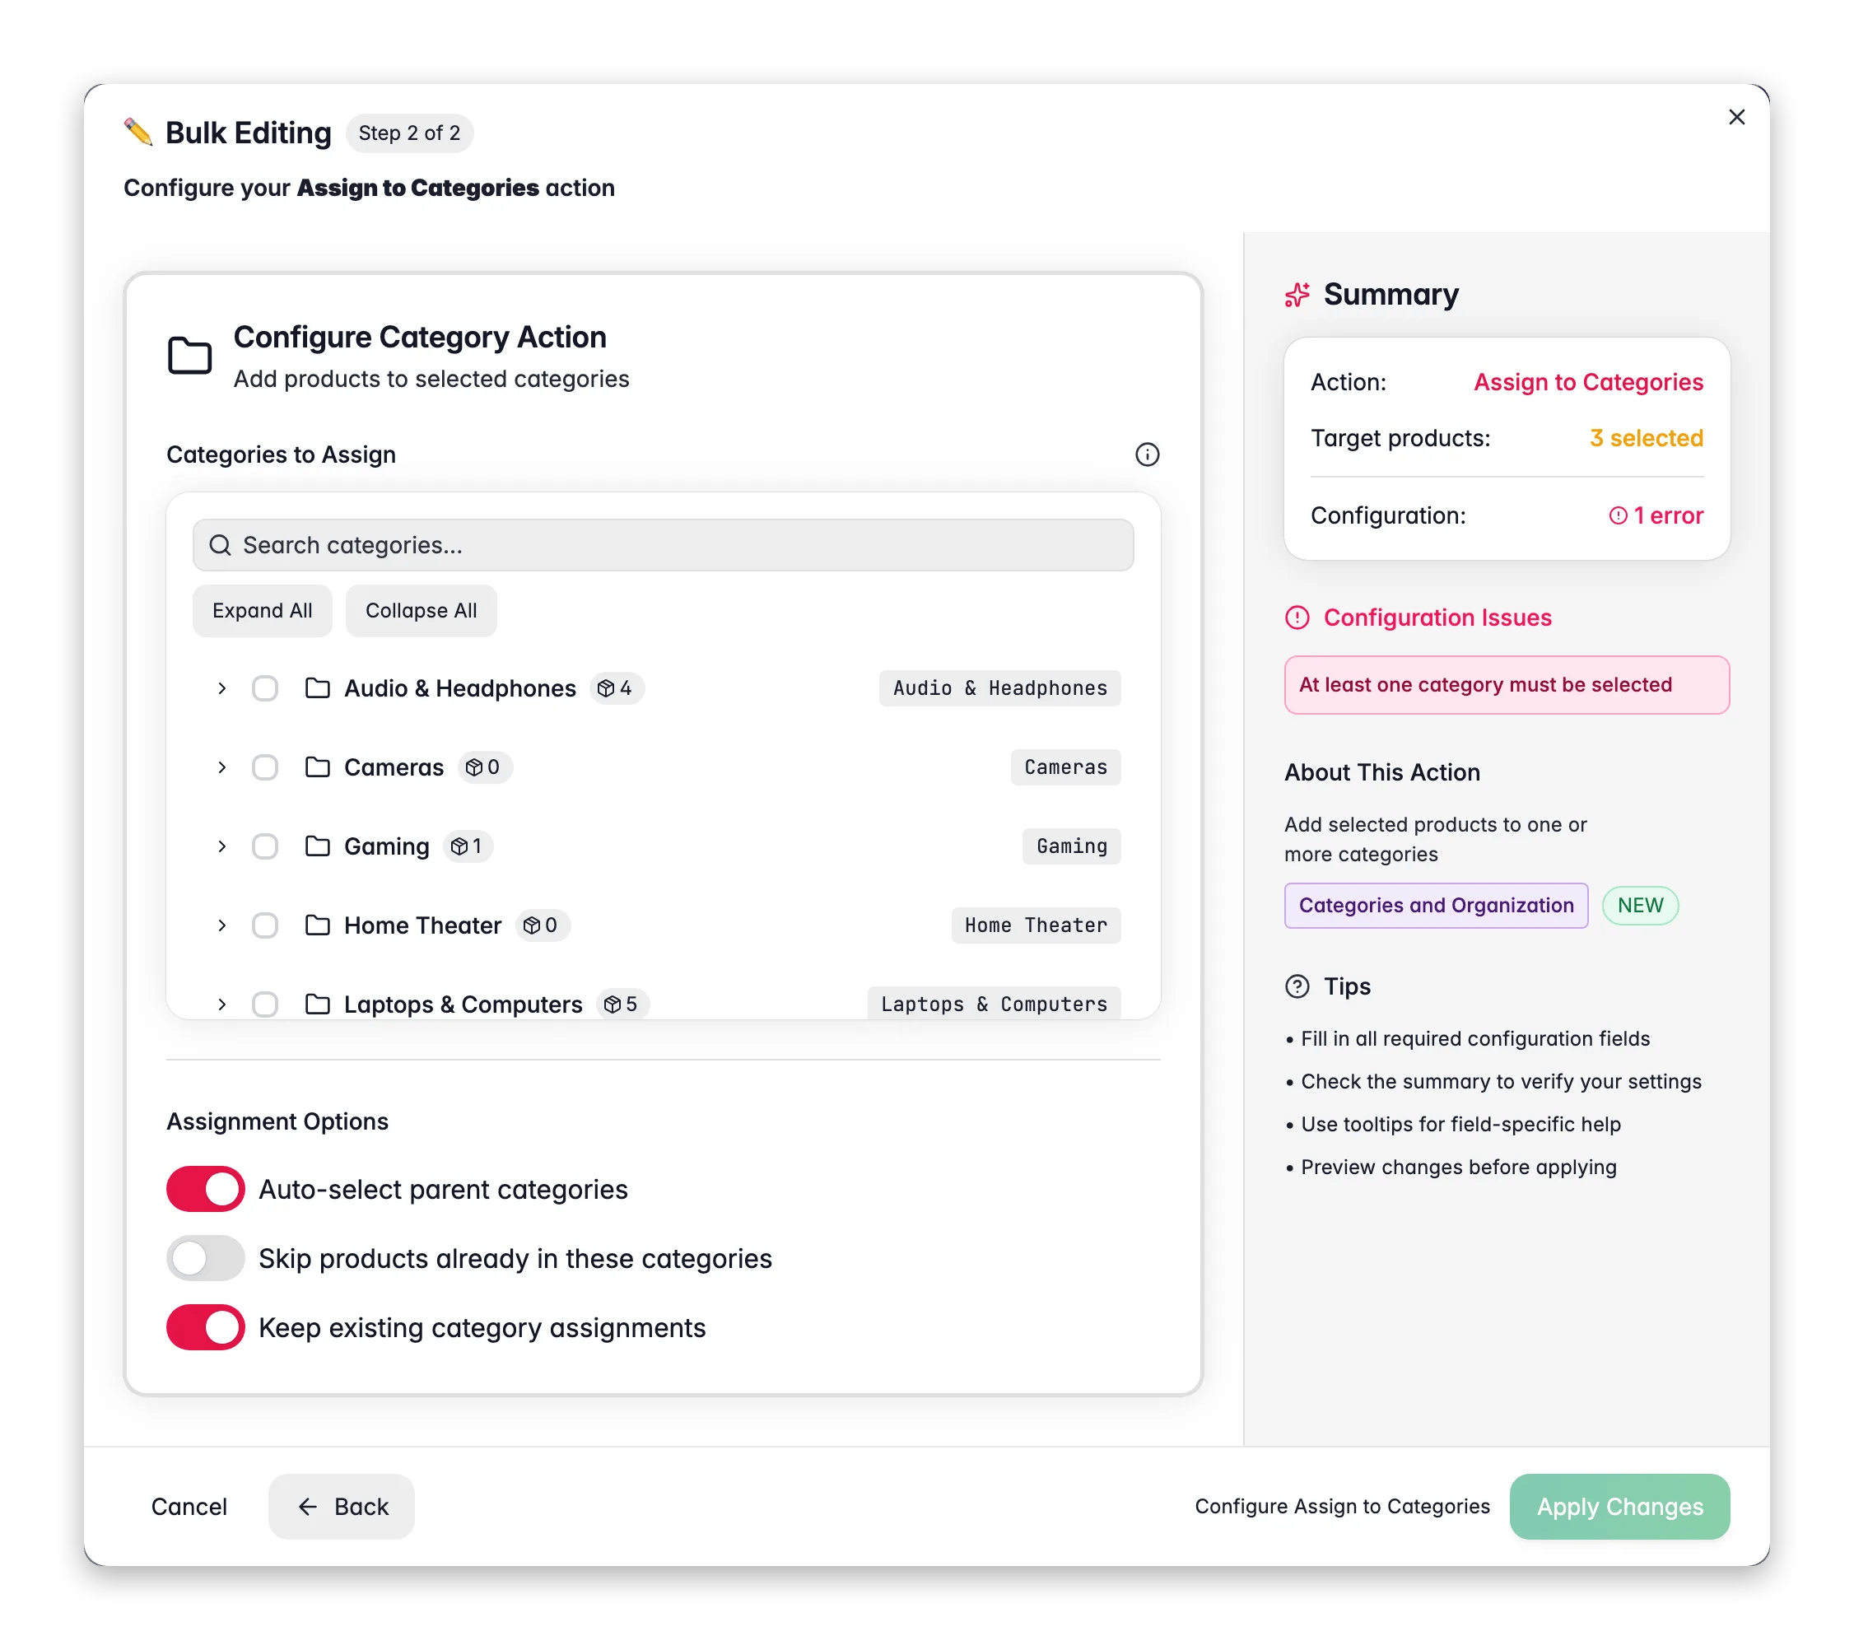Click the Audio & Headphones path tag

coord(999,688)
